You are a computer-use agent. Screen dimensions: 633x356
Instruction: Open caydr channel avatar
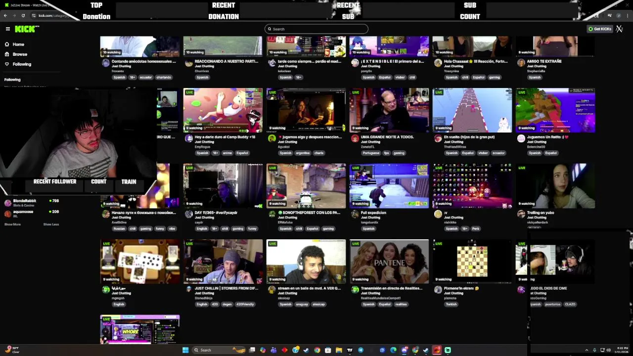(188, 215)
